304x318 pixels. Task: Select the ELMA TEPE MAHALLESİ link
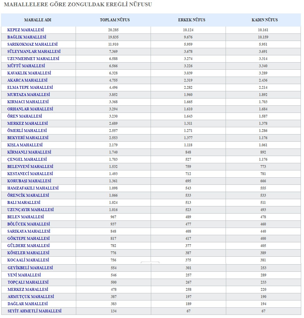pyautogui.click(x=30, y=88)
